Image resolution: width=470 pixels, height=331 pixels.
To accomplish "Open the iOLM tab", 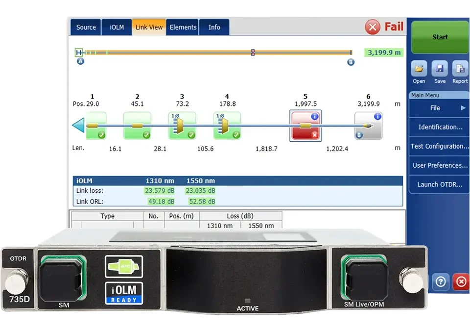I will click(x=117, y=27).
